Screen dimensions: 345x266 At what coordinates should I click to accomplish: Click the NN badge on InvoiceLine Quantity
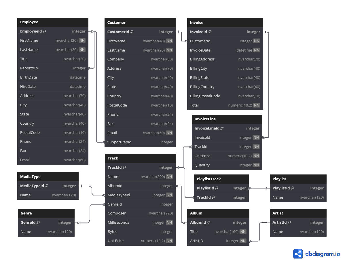tap(256, 165)
